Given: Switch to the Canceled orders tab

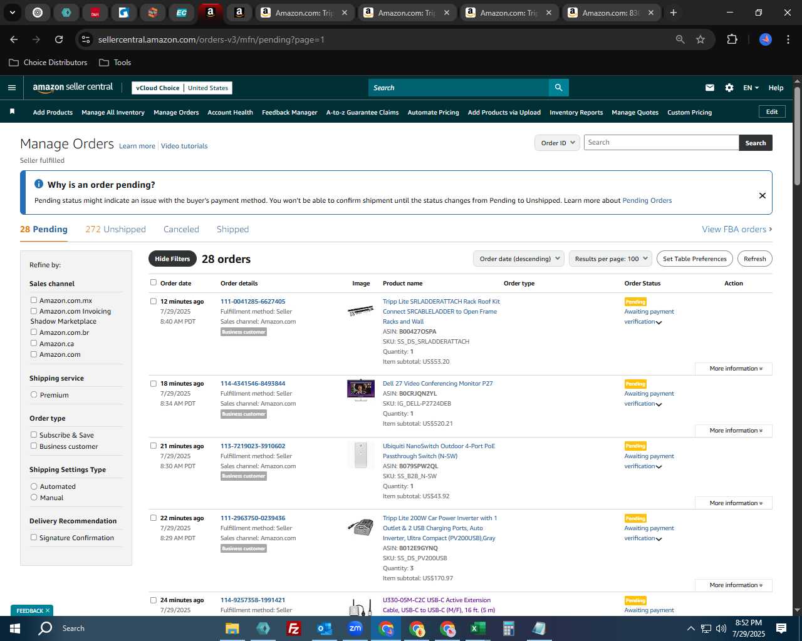Looking at the screenshot, I should pyautogui.click(x=181, y=229).
